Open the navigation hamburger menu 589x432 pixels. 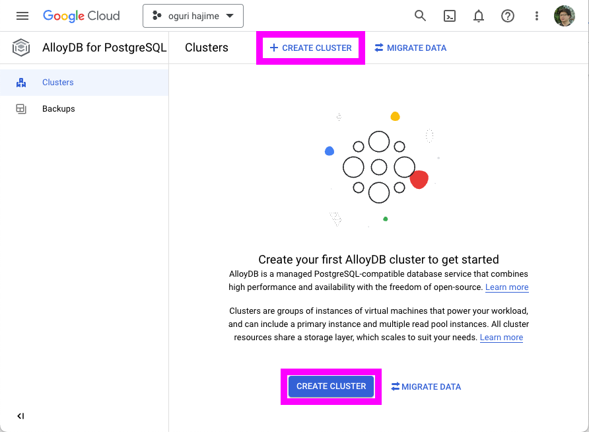pyautogui.click(x=22, y=16)
